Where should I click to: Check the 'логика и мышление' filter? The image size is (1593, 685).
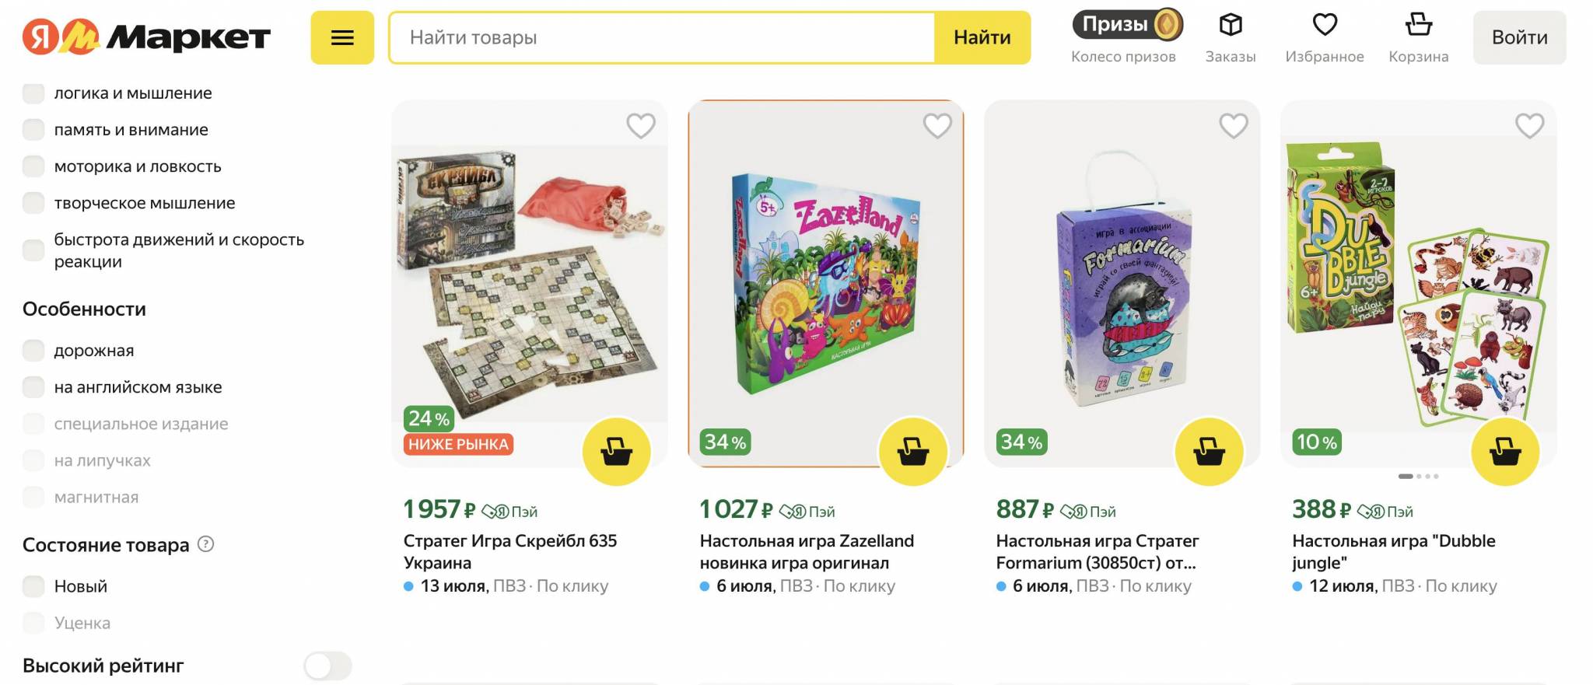(33, 93)
